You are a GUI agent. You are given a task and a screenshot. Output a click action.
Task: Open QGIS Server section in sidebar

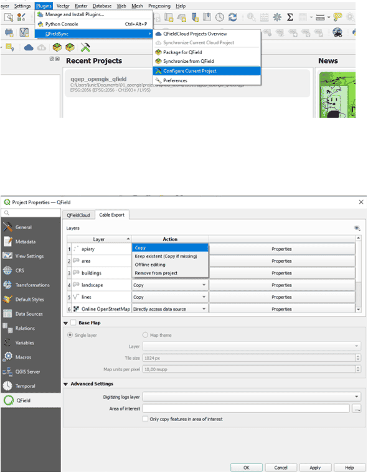pyautogui.click(x=31, y=372)
